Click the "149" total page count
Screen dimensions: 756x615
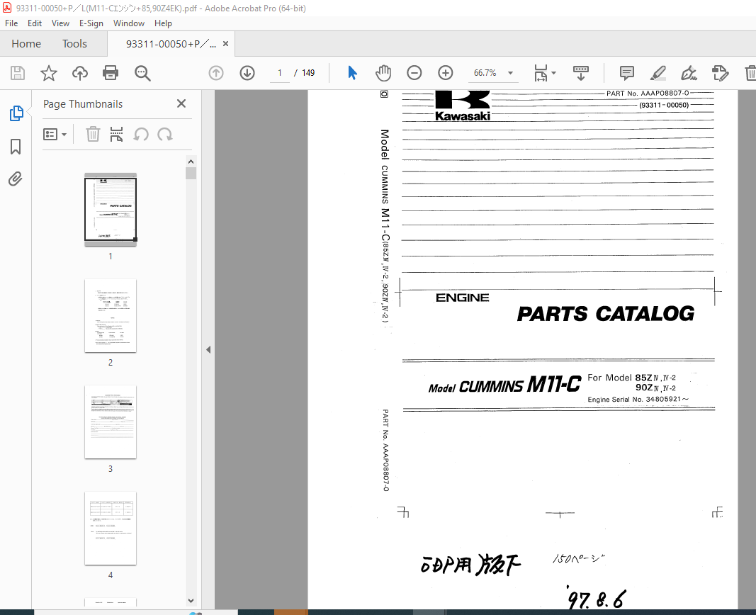pos(308,73)
